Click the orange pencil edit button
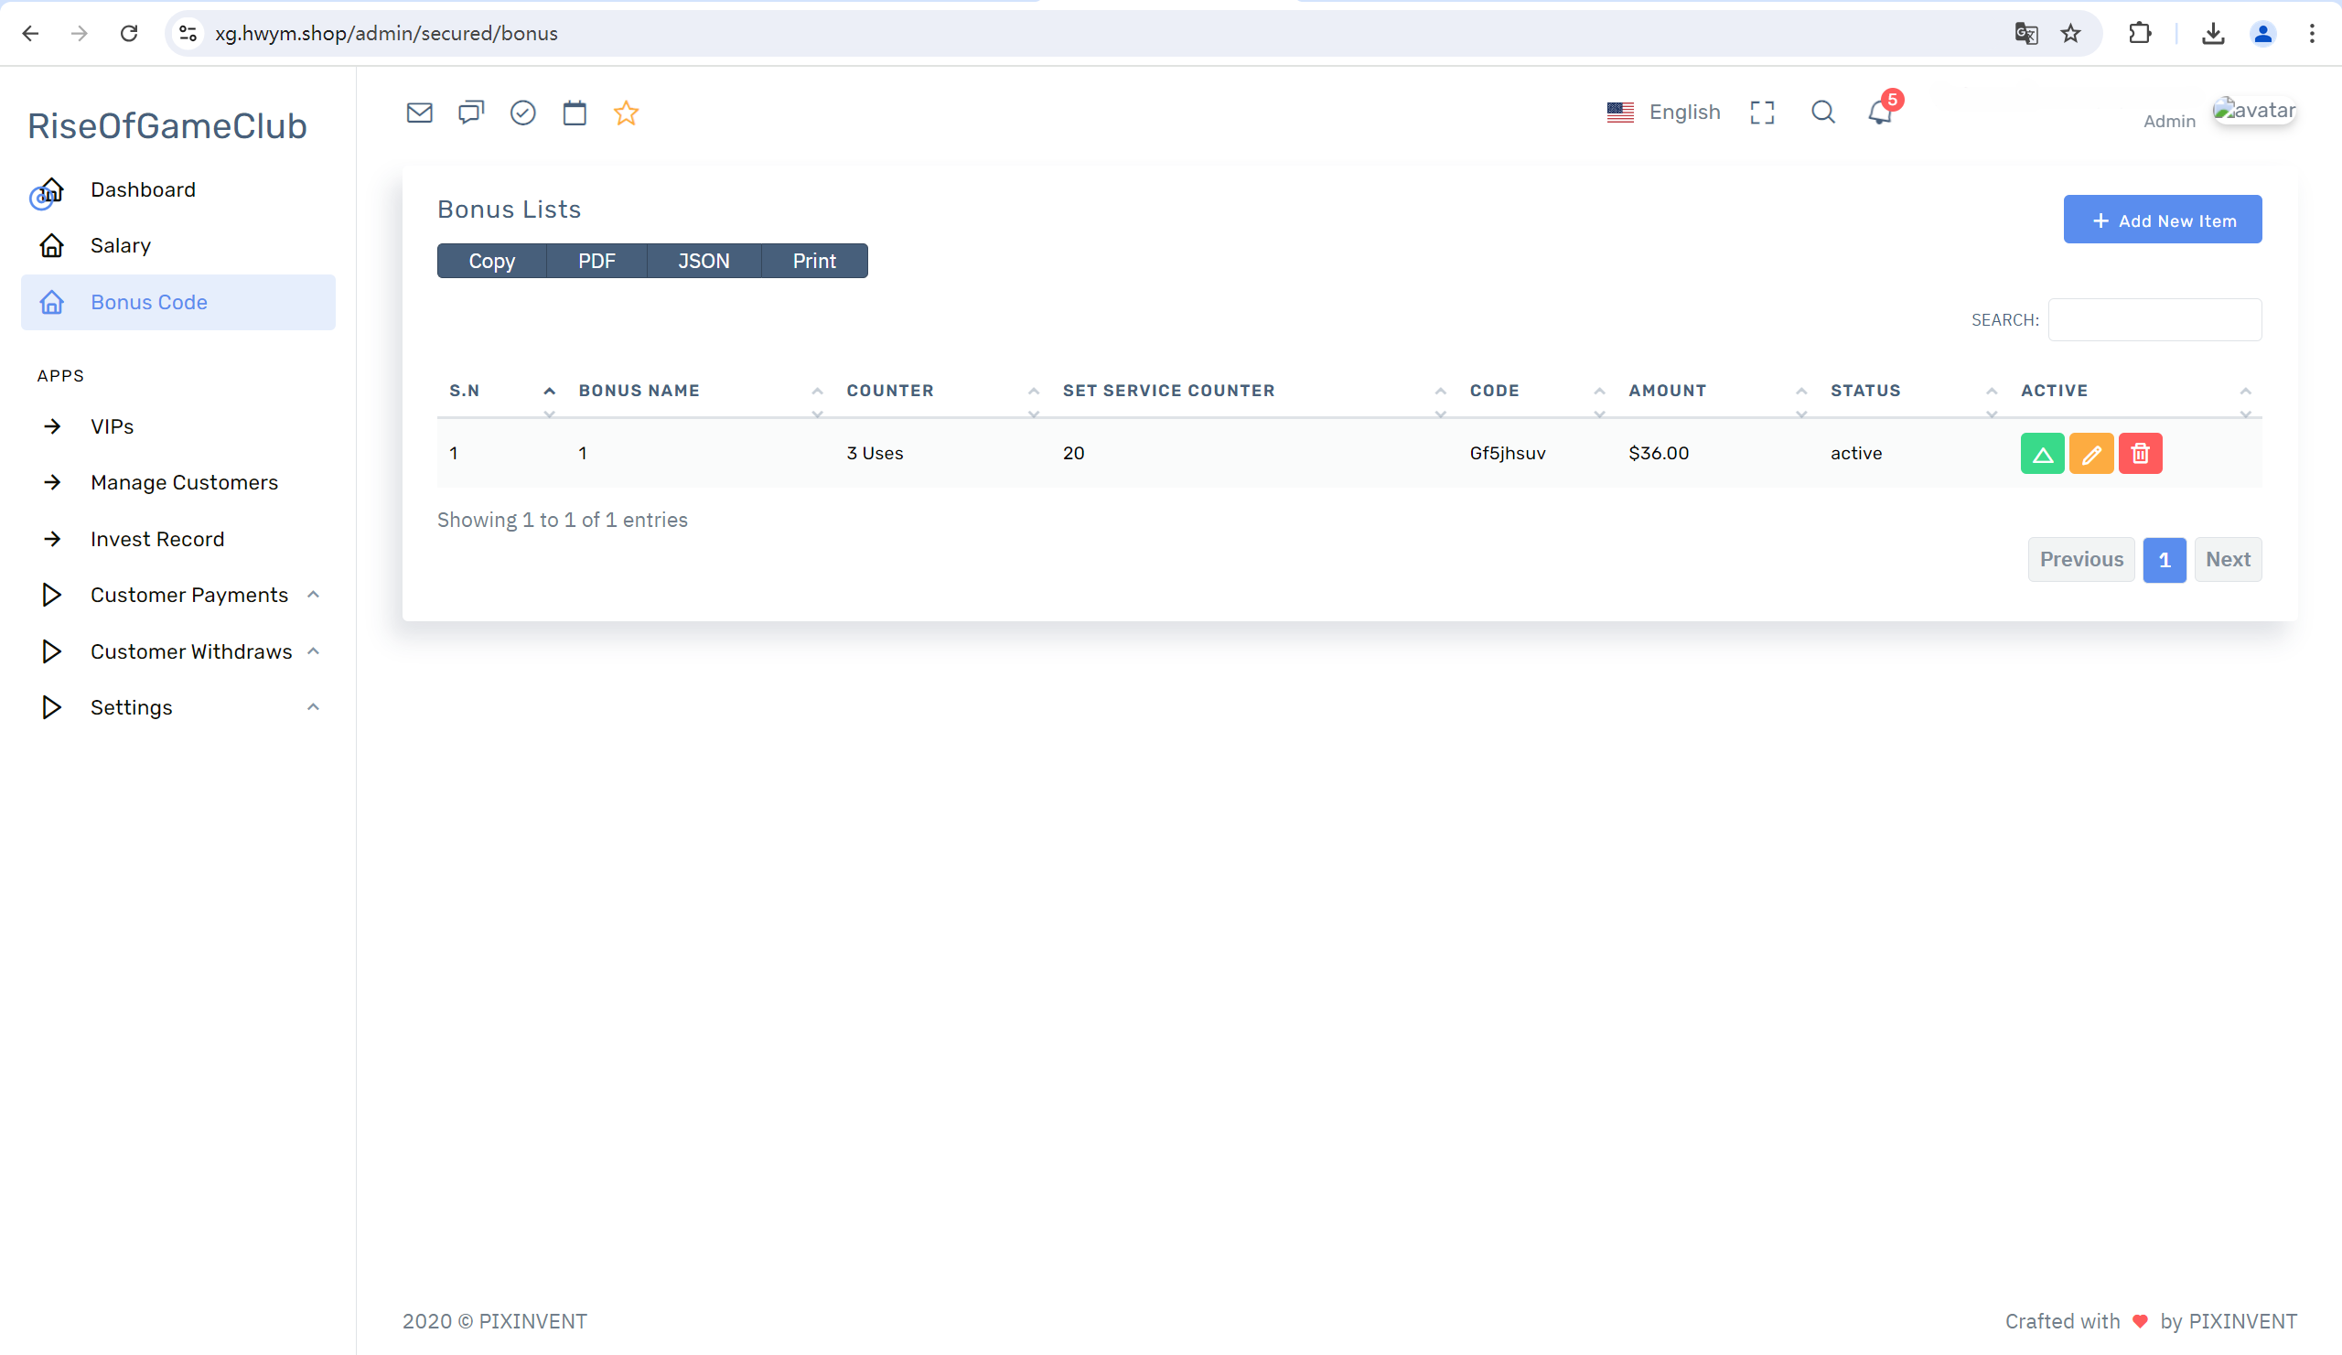The image size is (2342, 1355). click(x=2091, y=454)
